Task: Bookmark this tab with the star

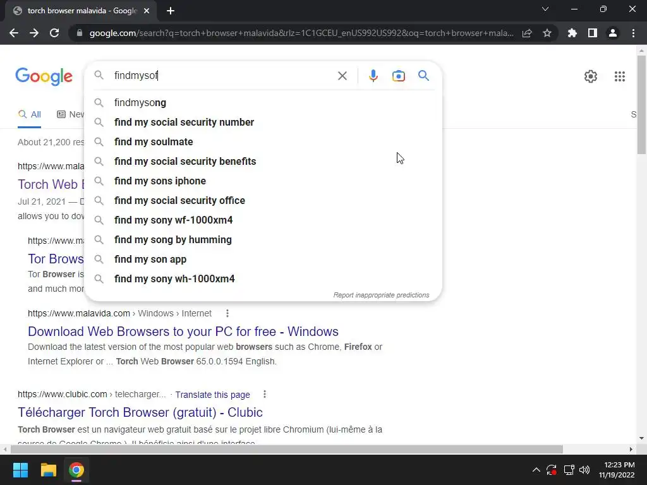Action: (547, 33)
